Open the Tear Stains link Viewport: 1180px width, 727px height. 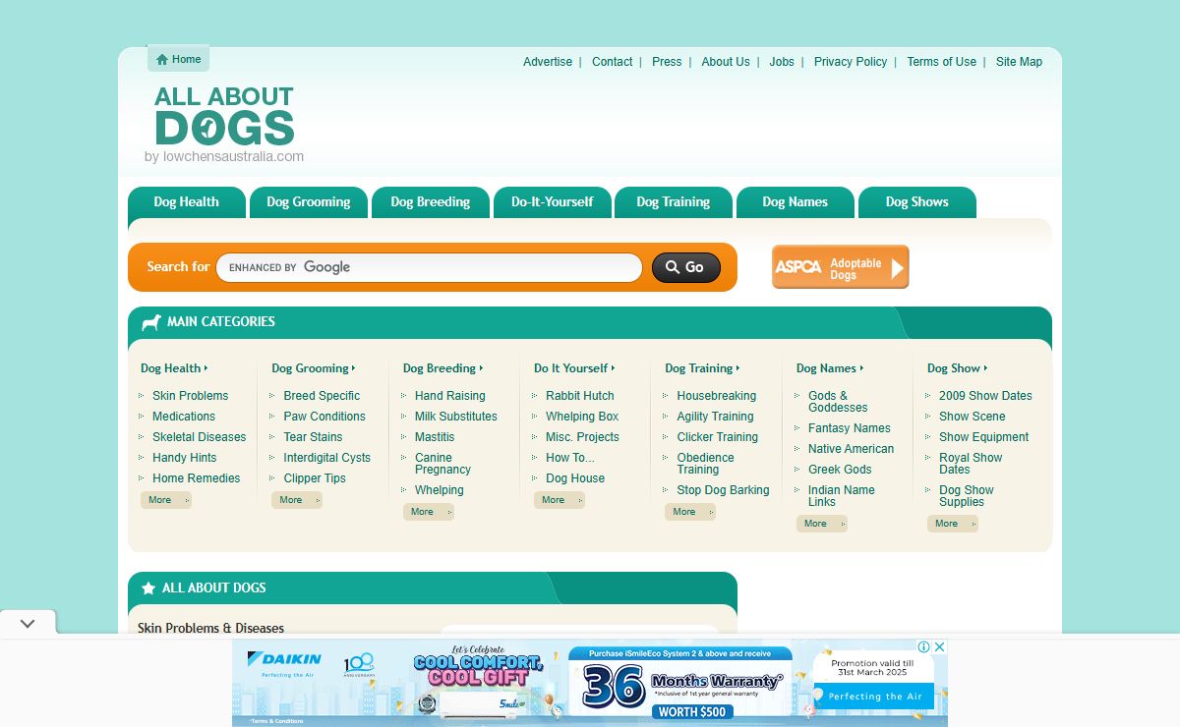point(313,437)
